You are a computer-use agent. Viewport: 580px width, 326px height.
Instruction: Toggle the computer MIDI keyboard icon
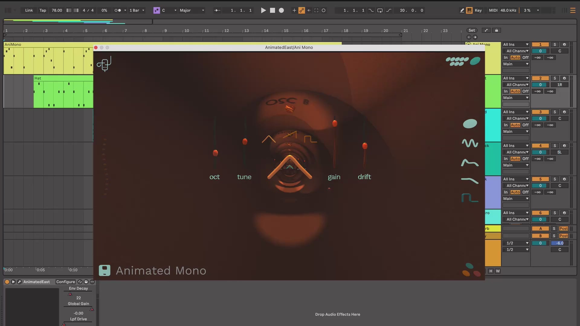pyautogui.click(x=469, y=10)
